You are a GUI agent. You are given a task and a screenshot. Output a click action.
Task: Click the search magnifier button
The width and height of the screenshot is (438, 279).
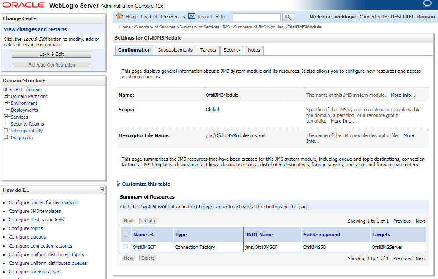(288, 17)
